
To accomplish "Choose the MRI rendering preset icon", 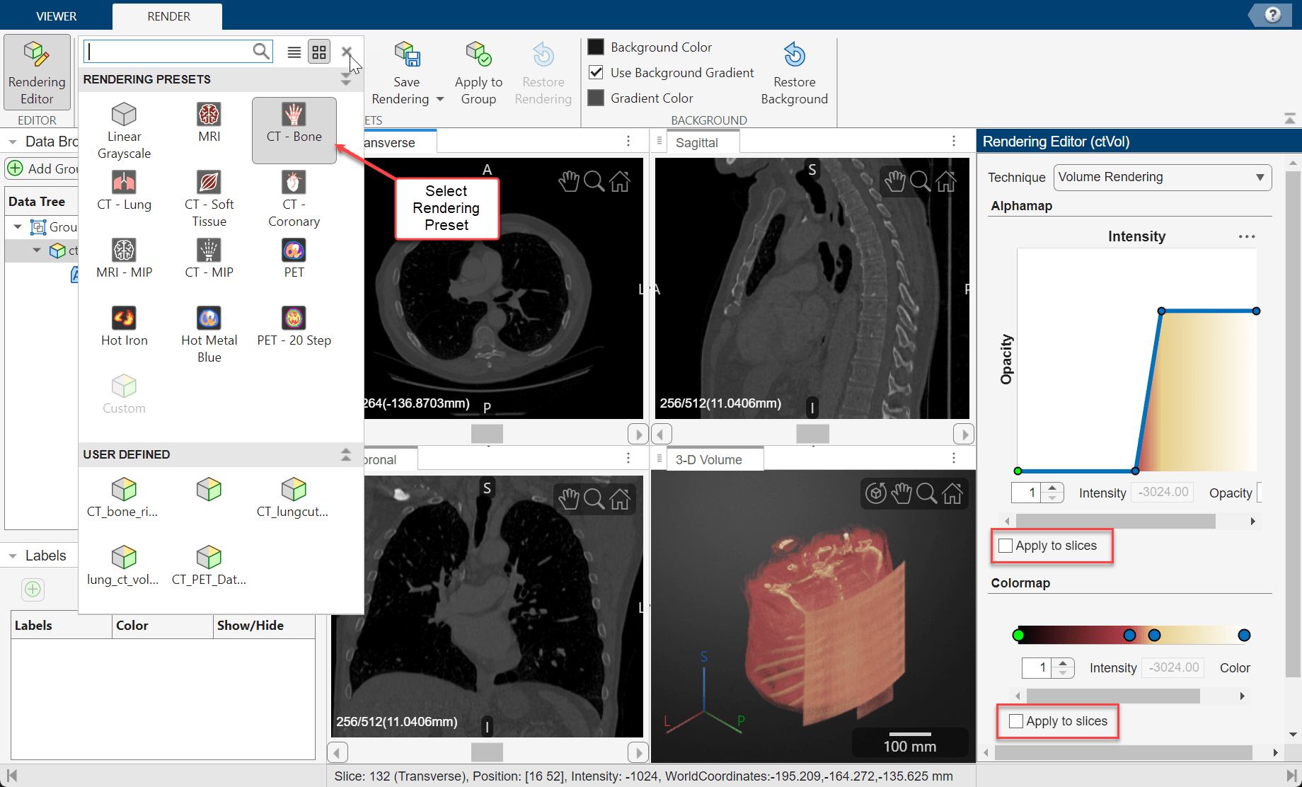I will click(209, 115).
